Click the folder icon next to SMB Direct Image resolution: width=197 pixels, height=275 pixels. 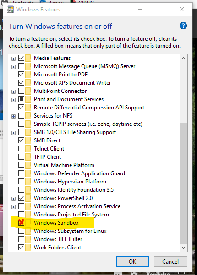pyautogui.click(x=28, y=140)
